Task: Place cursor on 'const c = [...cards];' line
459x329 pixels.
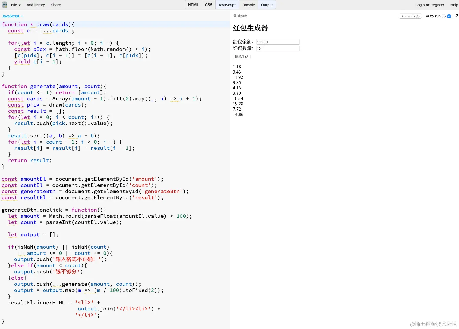Action: [x=41, y=31]
